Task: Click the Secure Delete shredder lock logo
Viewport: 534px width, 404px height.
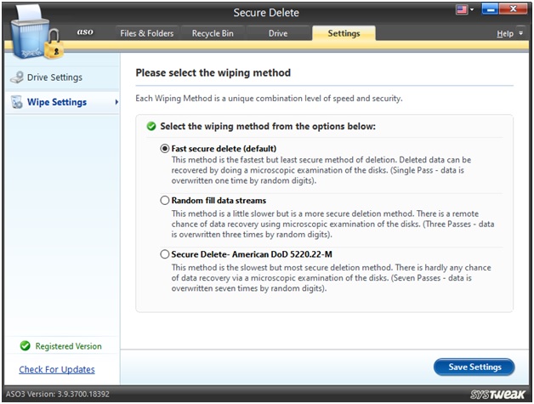Action: point(34,32)
